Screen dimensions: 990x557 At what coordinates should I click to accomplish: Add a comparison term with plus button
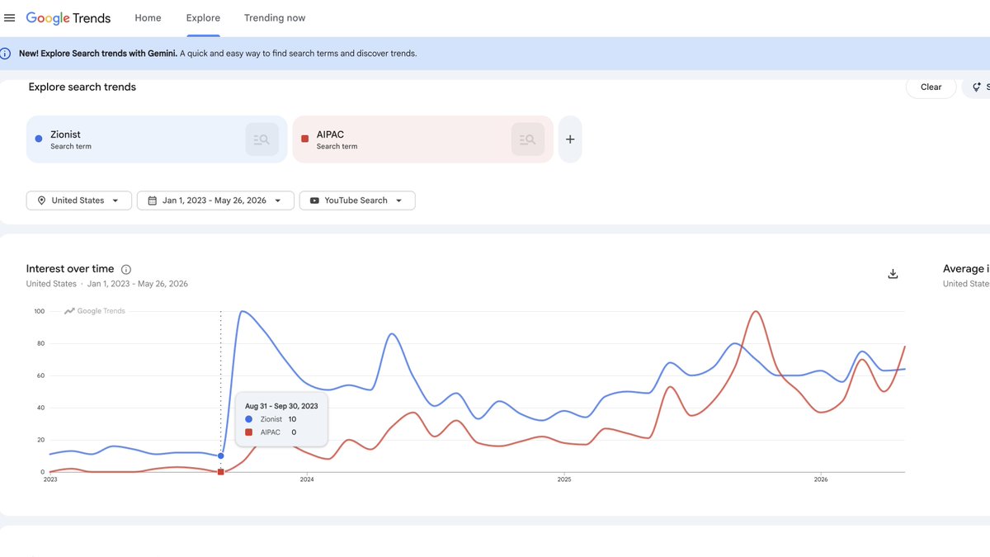coord(570,139)
